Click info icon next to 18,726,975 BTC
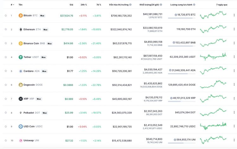 [176, 15]
